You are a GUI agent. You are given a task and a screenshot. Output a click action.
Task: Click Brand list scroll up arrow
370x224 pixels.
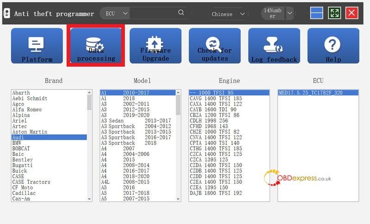[89, 93]
